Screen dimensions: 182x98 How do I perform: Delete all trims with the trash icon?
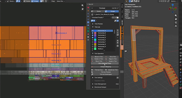[117, 46]
